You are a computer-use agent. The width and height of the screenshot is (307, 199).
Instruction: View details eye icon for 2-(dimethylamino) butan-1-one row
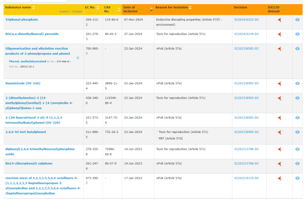click(x=297, y=98)
